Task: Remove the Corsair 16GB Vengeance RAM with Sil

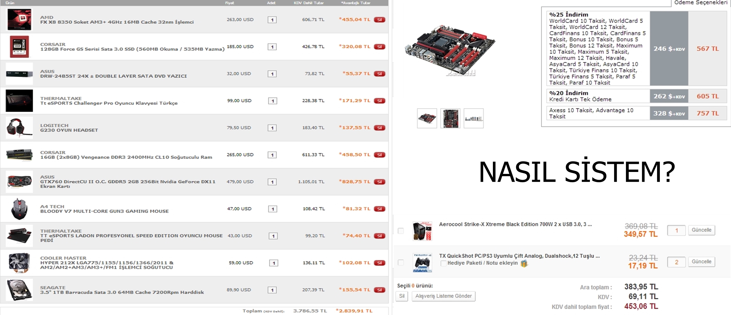Action: pos(380,155)
